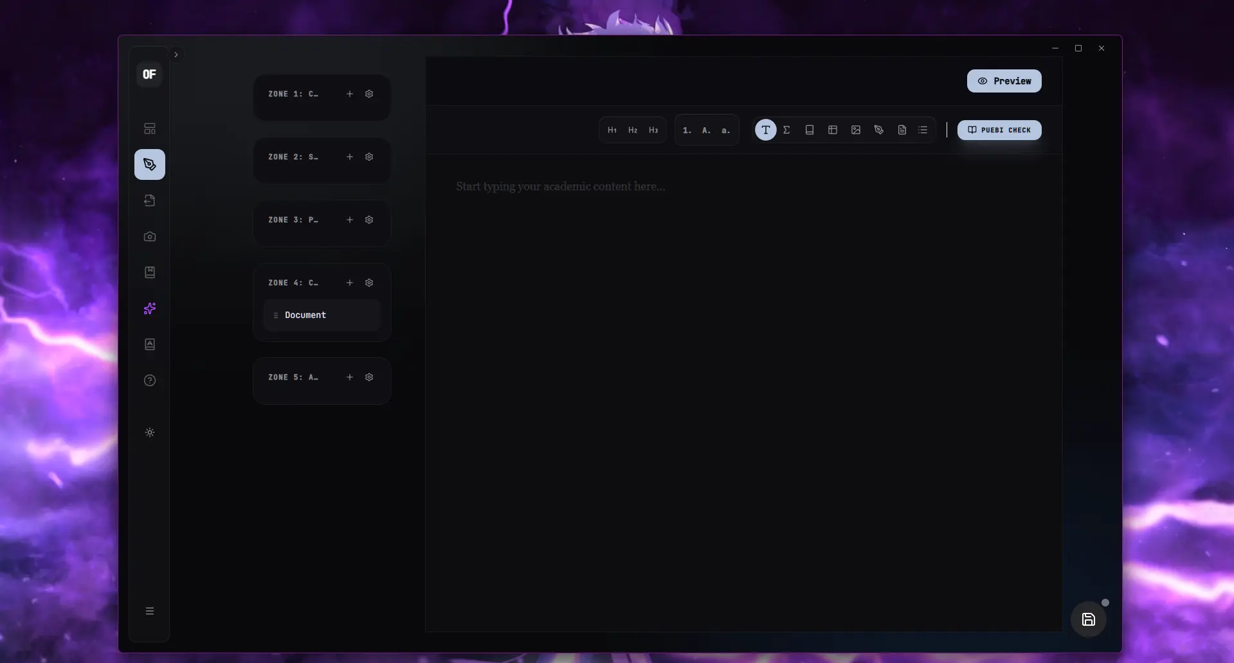This screenshot has width=1234, height=663.
Task: Toggle Preview mode with eye button
Action: [x=1004, y=81]
